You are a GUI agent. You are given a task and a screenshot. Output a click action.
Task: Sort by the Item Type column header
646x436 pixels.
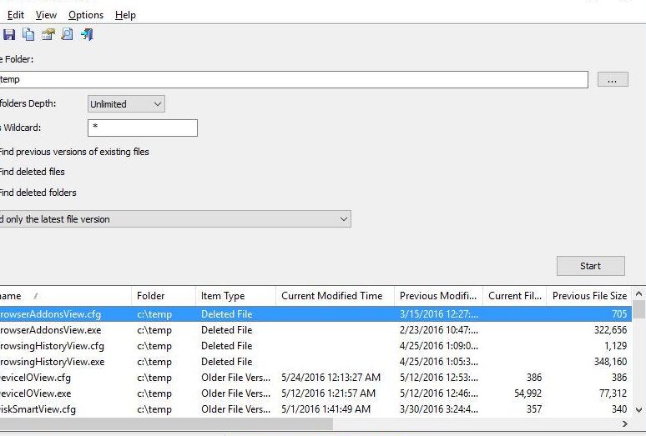(235, 296)
